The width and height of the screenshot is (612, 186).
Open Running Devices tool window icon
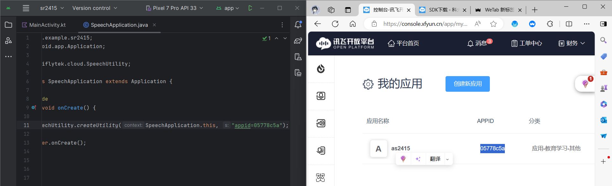click(298, 73)
